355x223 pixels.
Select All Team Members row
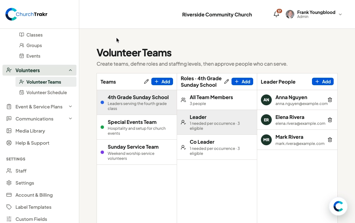point(217,100)
